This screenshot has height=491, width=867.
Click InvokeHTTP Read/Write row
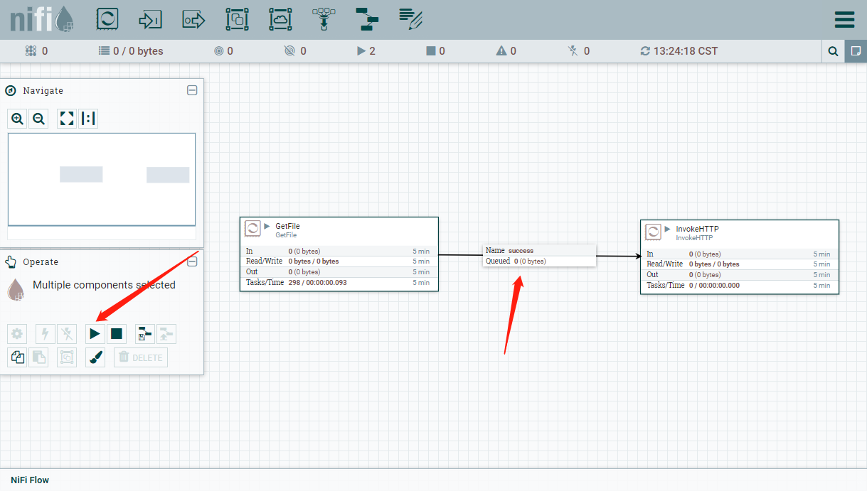click(x=740, y=264)
